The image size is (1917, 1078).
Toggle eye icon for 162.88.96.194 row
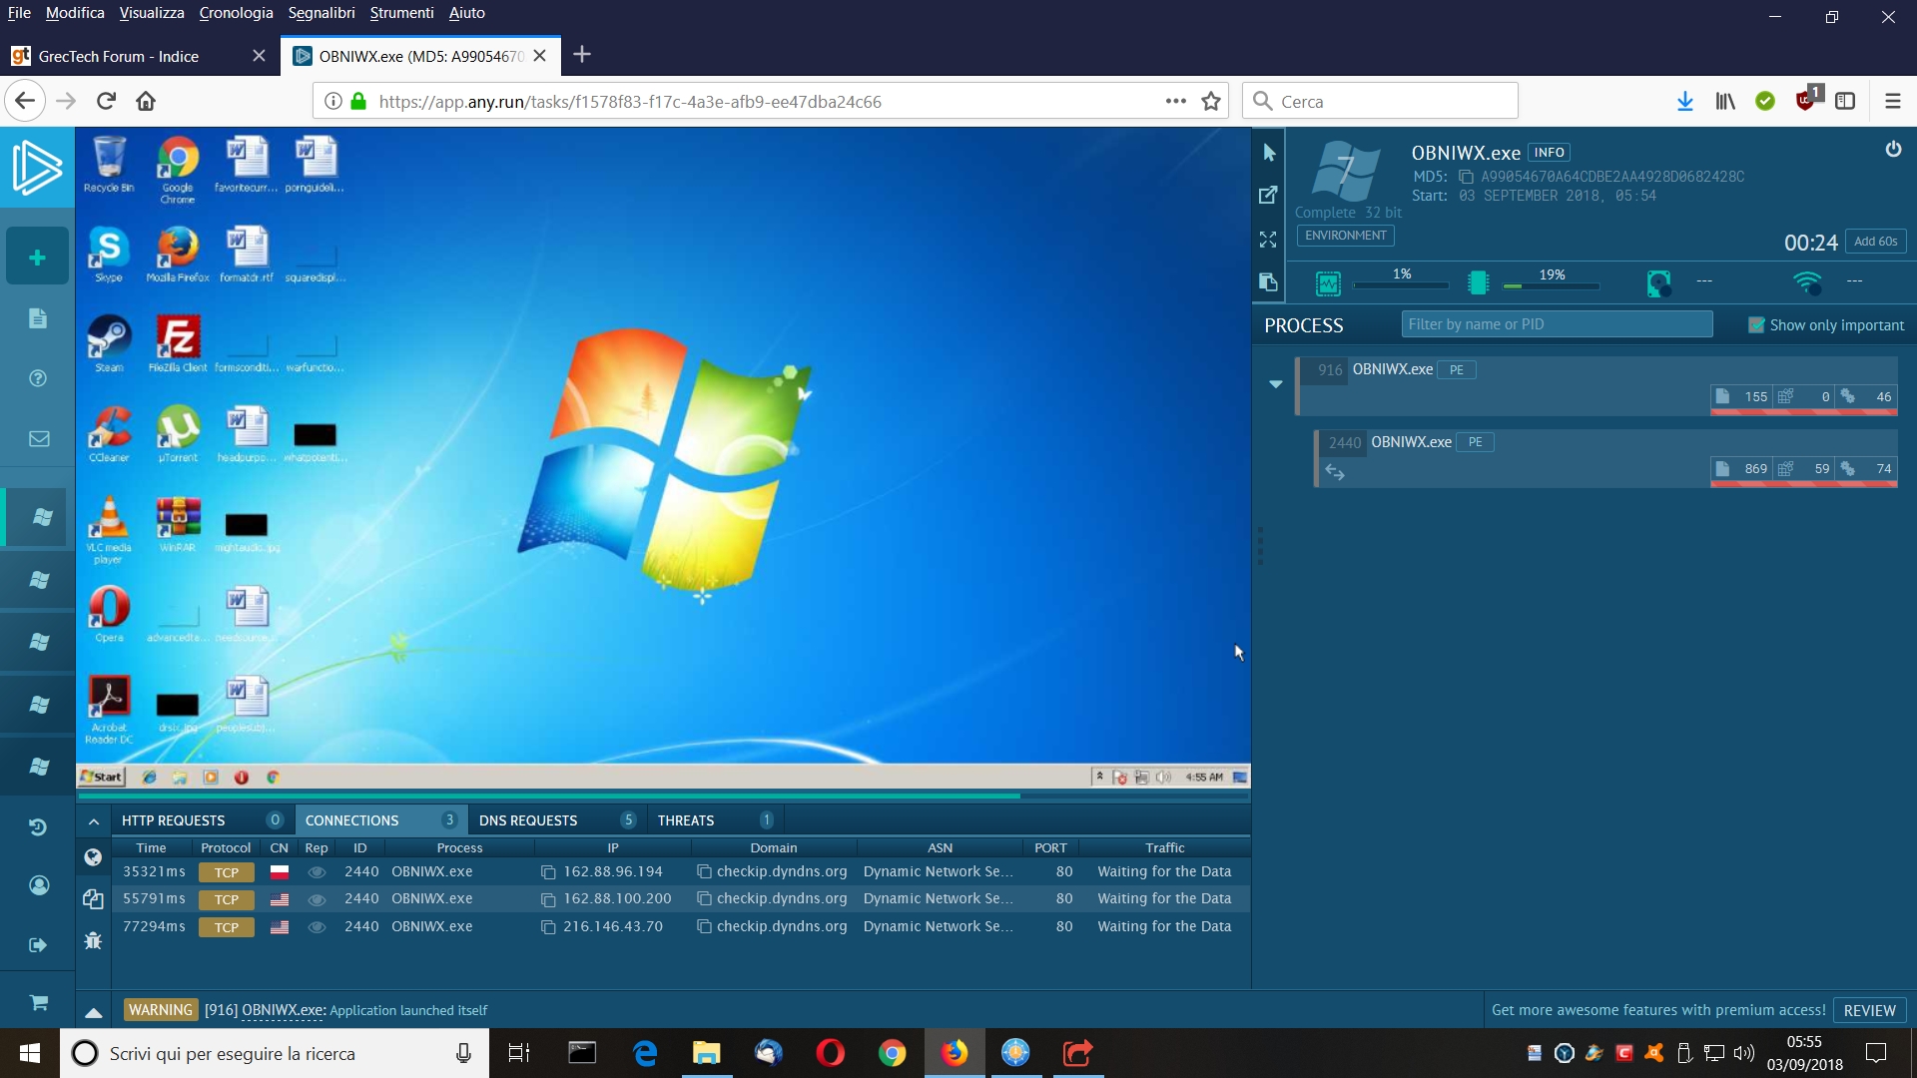tap(317, 872)
